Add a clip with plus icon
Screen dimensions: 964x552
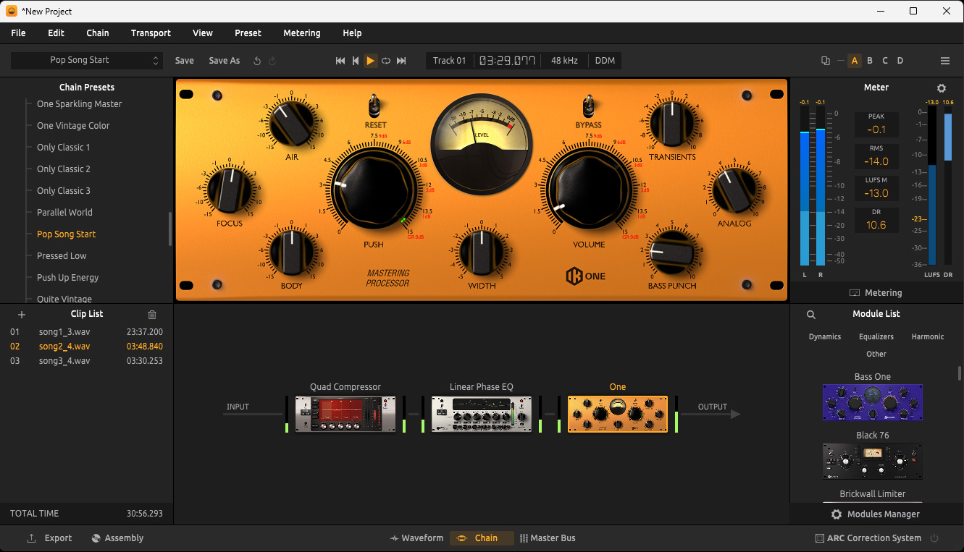click(22, 314)
